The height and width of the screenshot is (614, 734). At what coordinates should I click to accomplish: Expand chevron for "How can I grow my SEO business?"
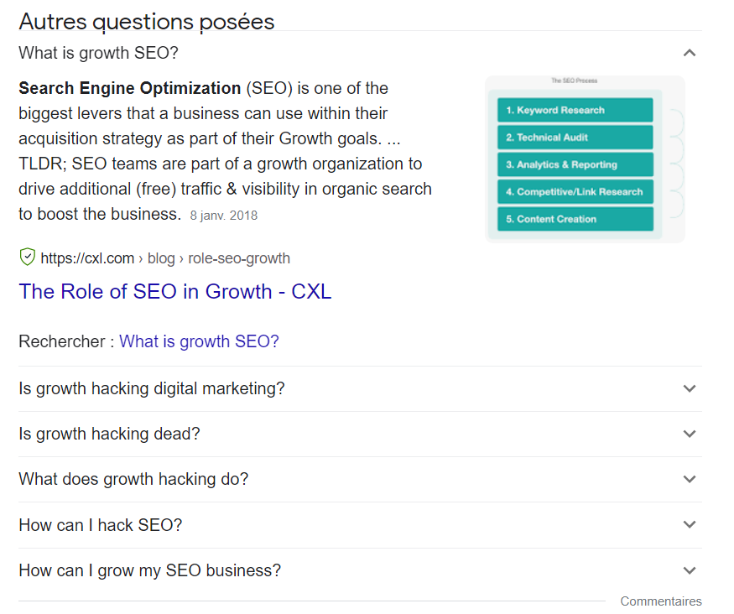pos(689,570)
